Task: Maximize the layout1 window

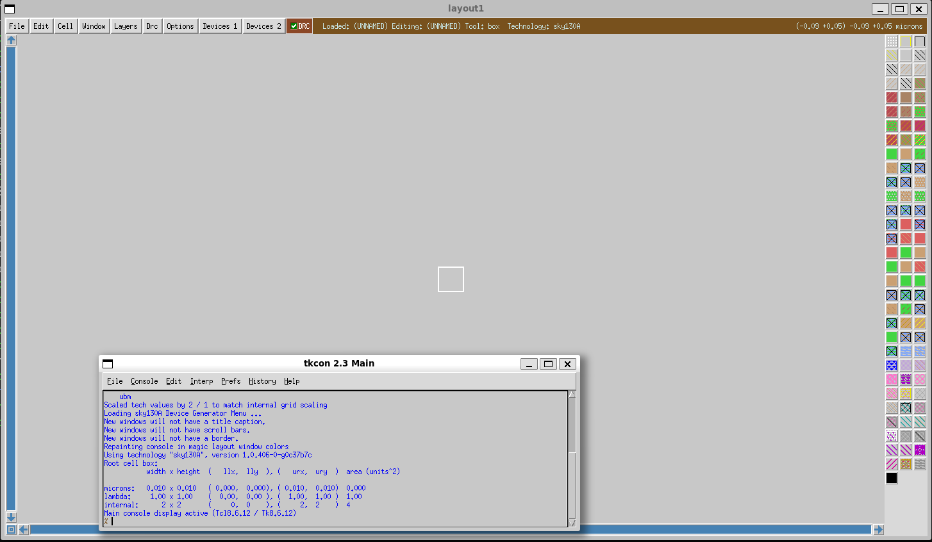Action: click(x=899, y=9)
